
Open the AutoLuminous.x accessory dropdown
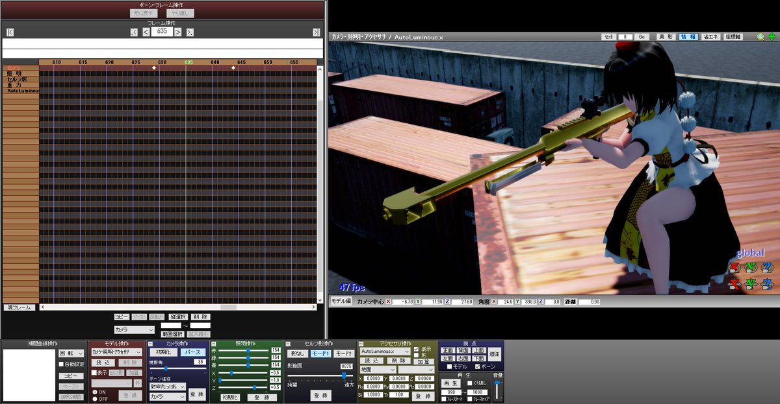tap(385, 351)
